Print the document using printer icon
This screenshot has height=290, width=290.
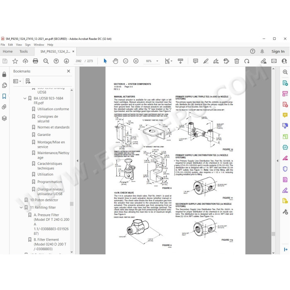pos(35,61)
